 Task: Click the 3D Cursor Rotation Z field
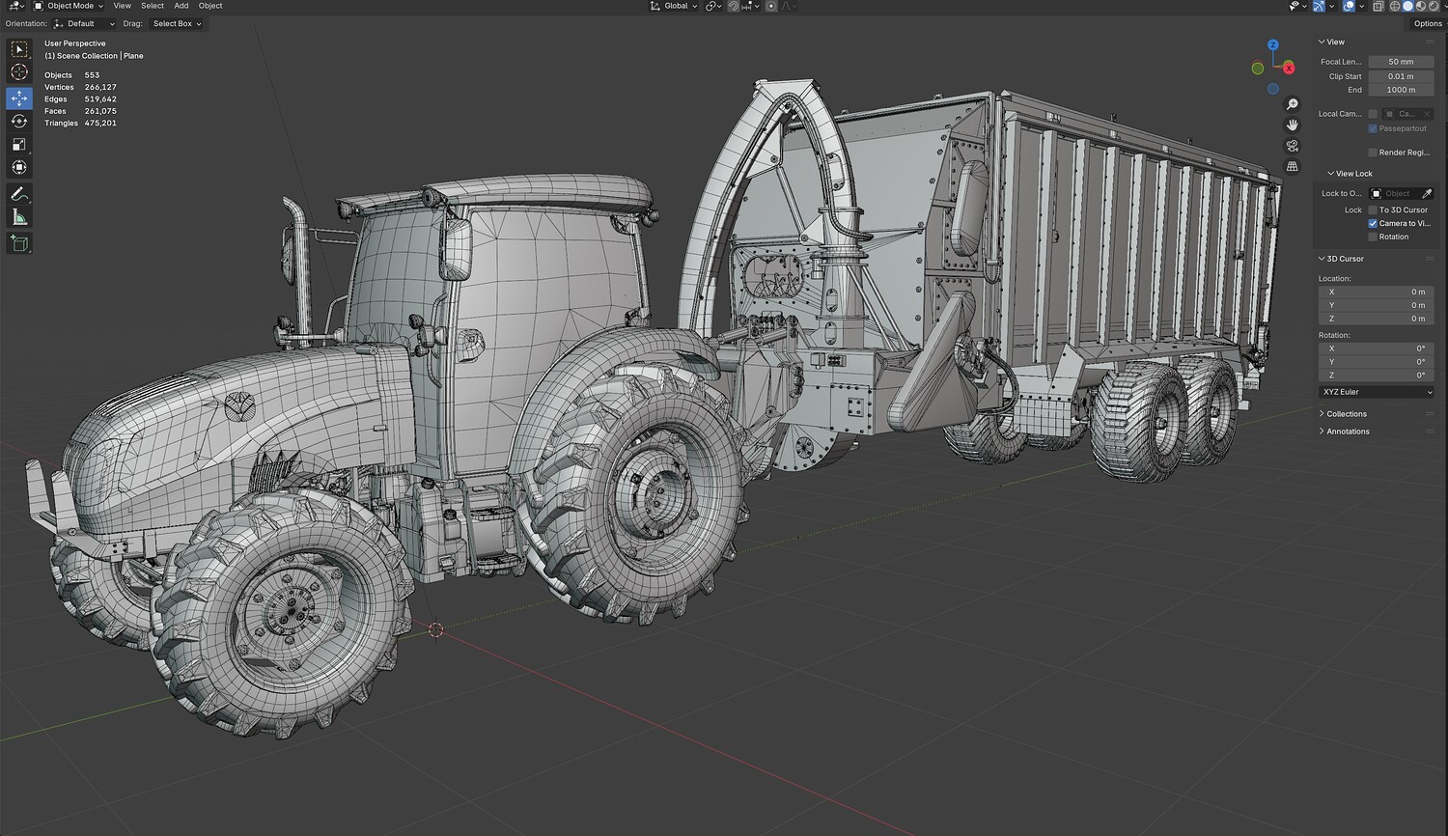click(1377, 376)
